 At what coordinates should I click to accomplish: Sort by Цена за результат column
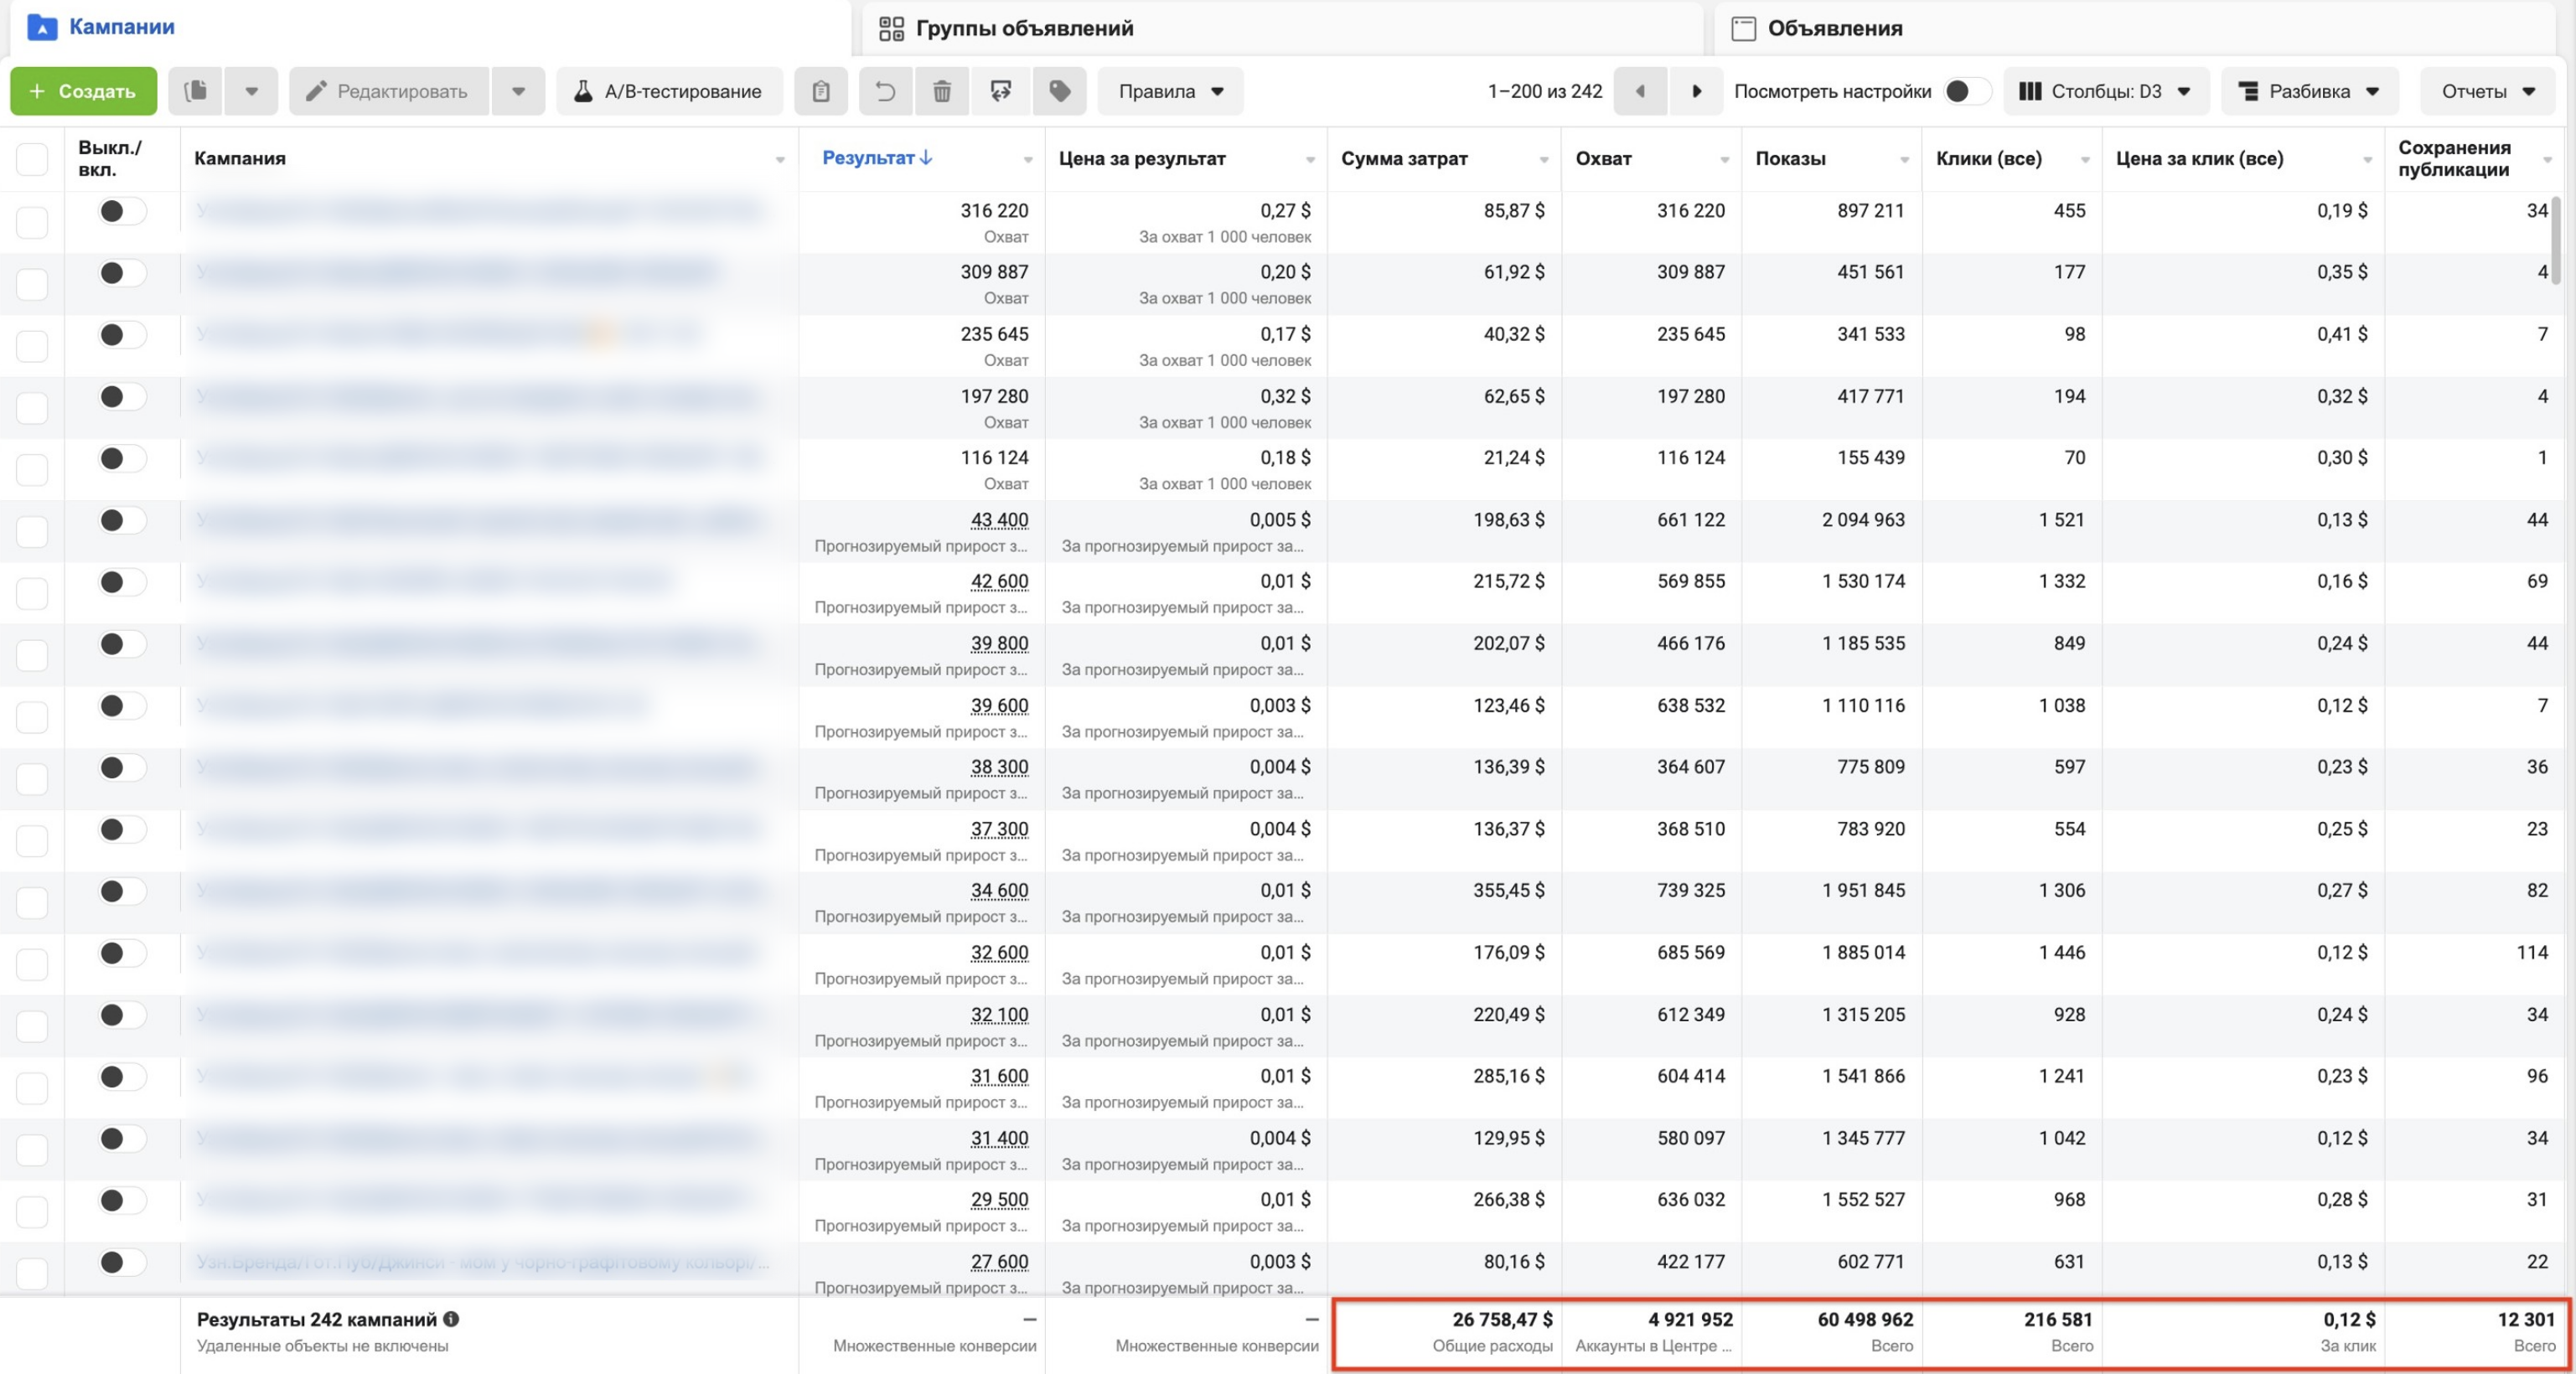pyautogui.click(x=1142, y=158)
